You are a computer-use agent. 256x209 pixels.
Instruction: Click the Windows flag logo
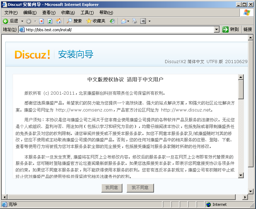coord(247,13)
